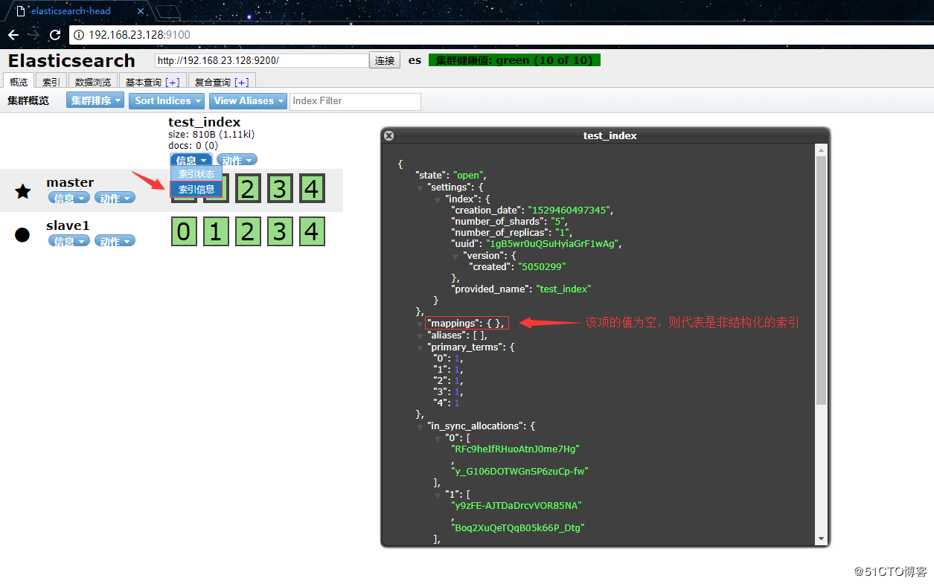Select shard 3 on slave1 node
Viewport: 934px width, 584px height.
[x=280, y=232]
